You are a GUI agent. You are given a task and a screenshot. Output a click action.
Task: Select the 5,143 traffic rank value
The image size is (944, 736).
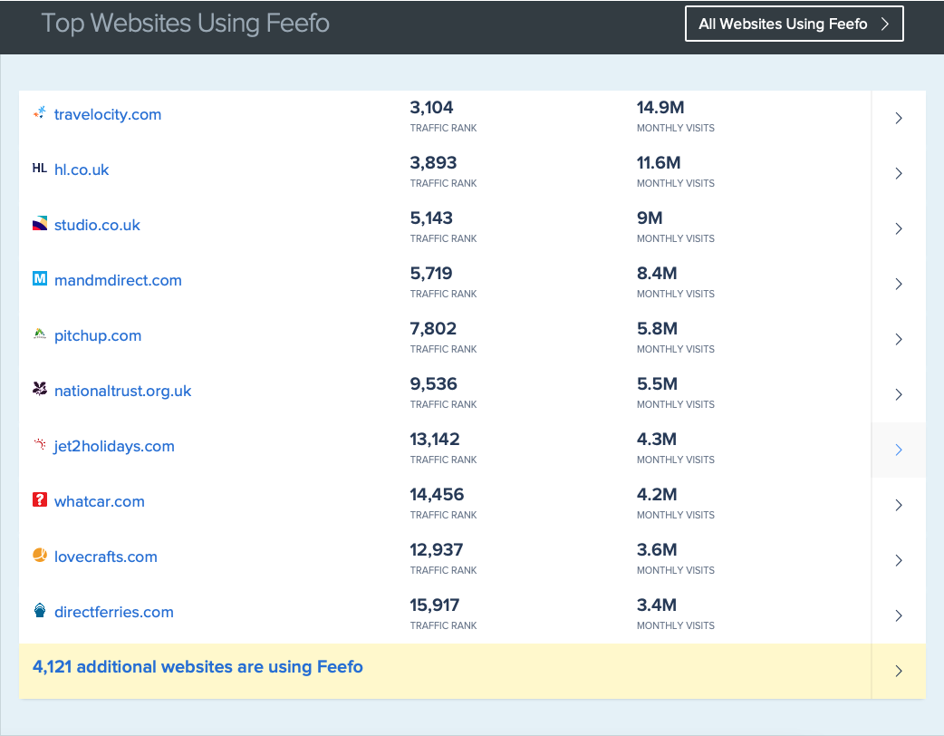(431, 218)
